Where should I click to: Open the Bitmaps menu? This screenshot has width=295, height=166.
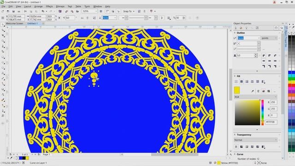coord(60,6)
